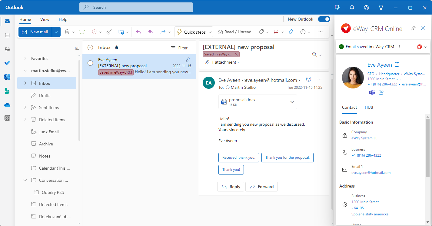The height and width of the screenshot is (226, 432).
Task: Open more toolbar options ellipsis
Action: click(321, 32)
